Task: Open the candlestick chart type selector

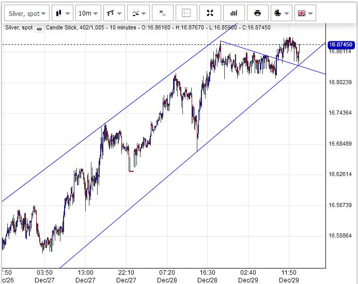Action: (x=62, y=13)
